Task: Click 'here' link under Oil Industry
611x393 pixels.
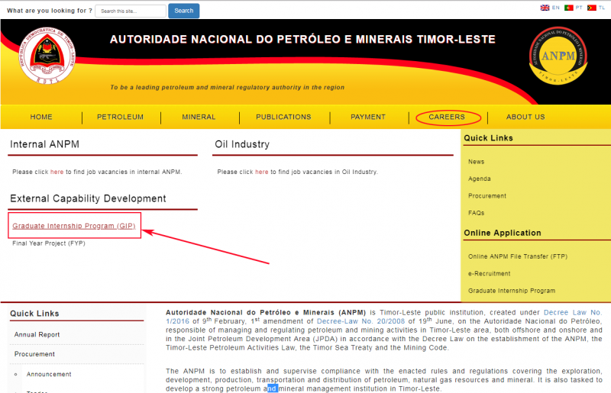Action: pyautogui.click(x=261, y=172)
